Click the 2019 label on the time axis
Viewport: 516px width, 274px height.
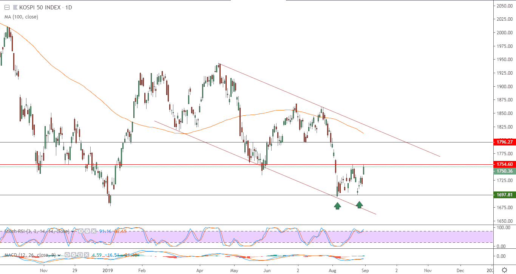click(x=108, y=270)
